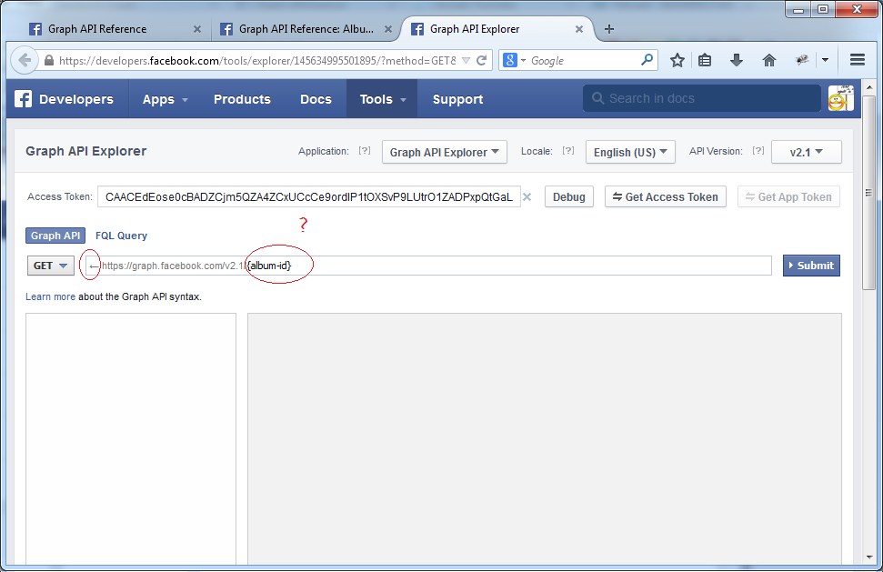Click the padlock site identity icon
The width and height of the screenshot is (883, 572).
click(x=49, y=60)
